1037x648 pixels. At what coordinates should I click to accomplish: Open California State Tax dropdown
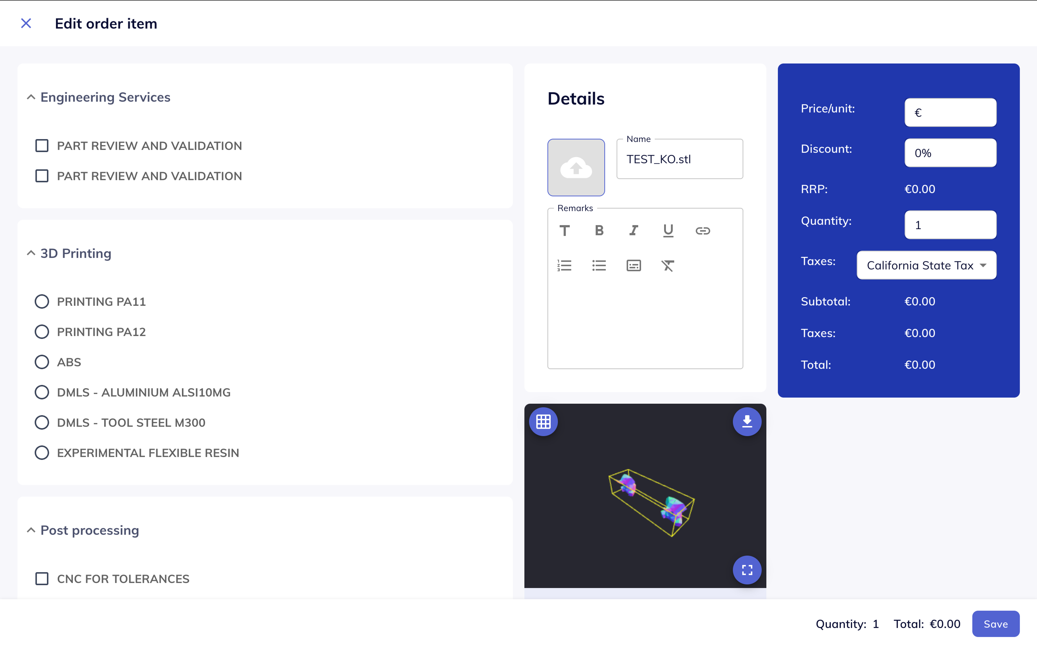927,265
